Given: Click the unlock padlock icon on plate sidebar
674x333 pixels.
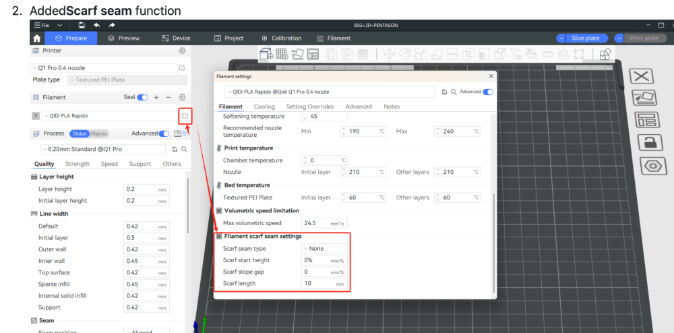Looking at the screenshot, I should click(642, 142).
